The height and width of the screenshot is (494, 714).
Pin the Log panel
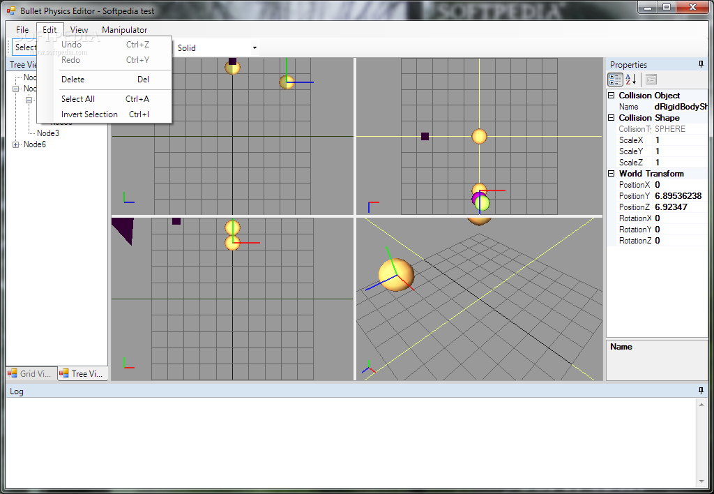[701, 391]
